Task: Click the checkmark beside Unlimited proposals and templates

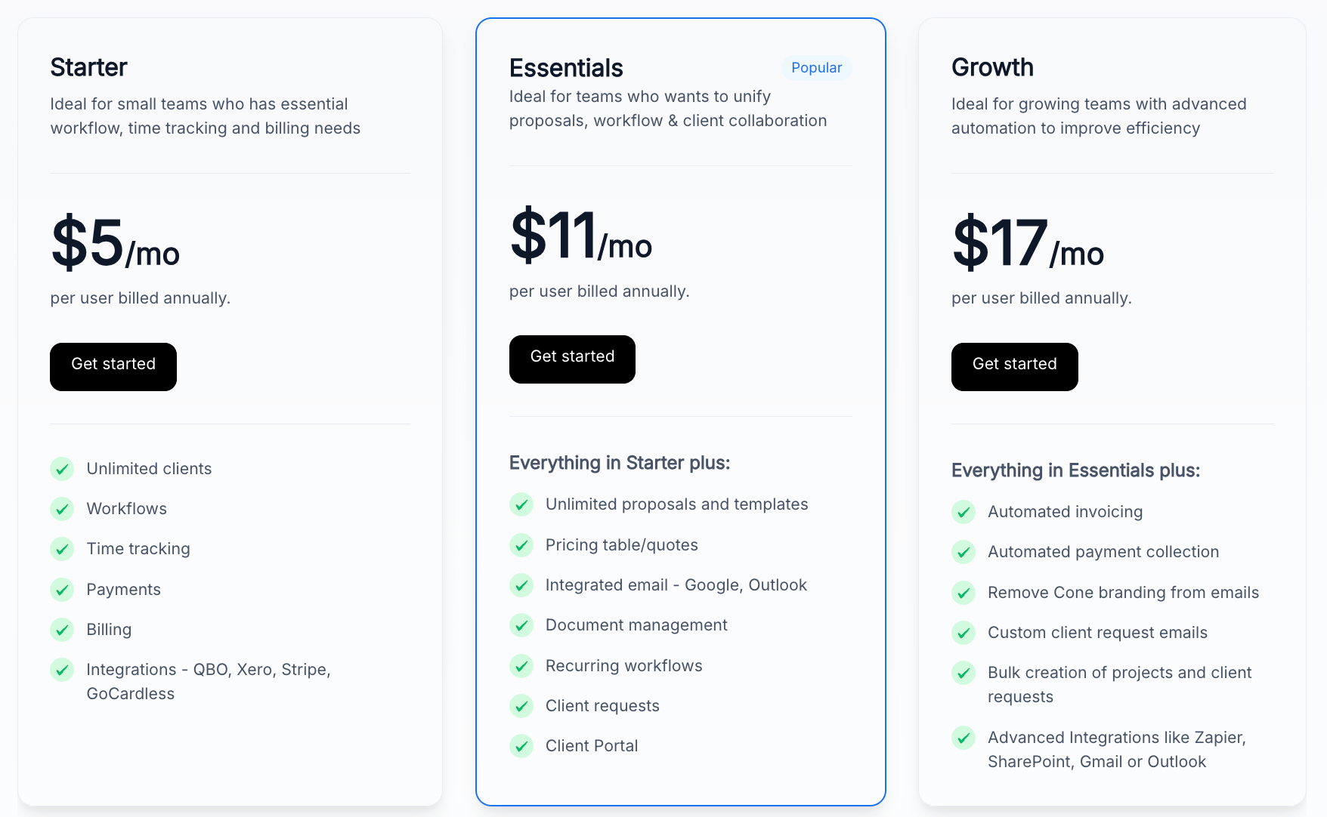Action: 521,504
